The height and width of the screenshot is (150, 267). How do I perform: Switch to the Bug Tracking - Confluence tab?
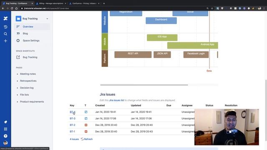click(x=18, y=3)
